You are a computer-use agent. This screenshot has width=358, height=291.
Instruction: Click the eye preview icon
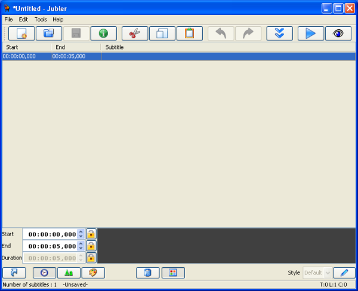338,33
